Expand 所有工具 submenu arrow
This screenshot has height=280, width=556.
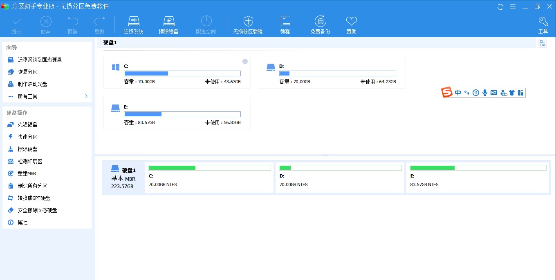coord(86,96)
